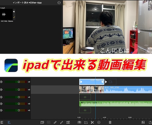The image size is (152, 125).
Task: Select the first video thumbnail clip
Action: click(85, 89)
